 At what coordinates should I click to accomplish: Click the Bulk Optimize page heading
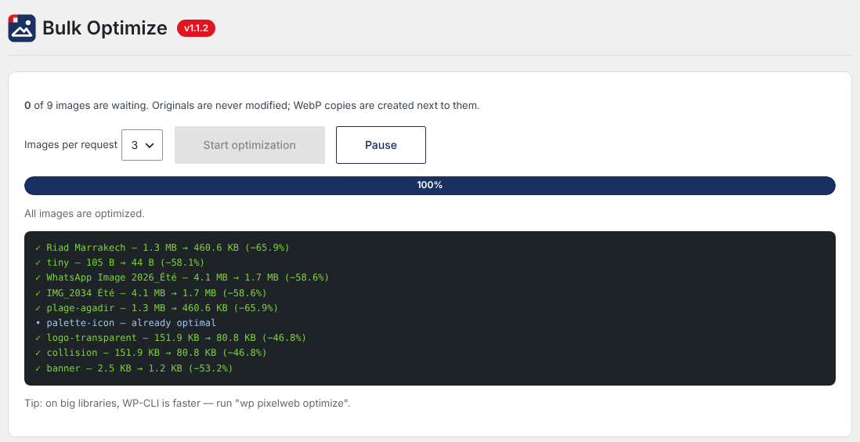coord(105,28)
